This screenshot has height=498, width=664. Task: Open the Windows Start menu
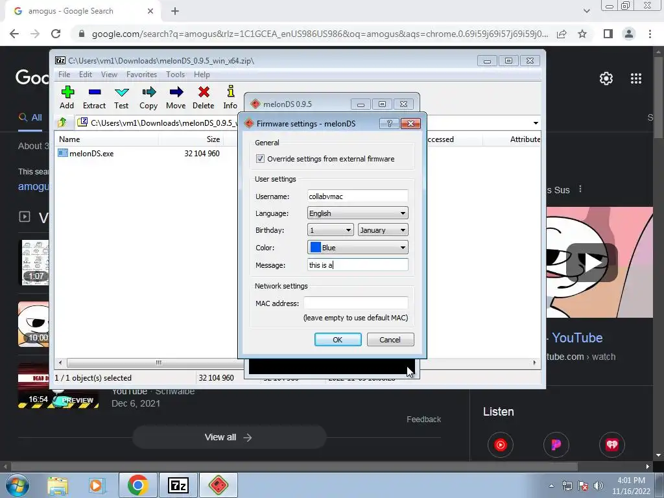[17, 485]
